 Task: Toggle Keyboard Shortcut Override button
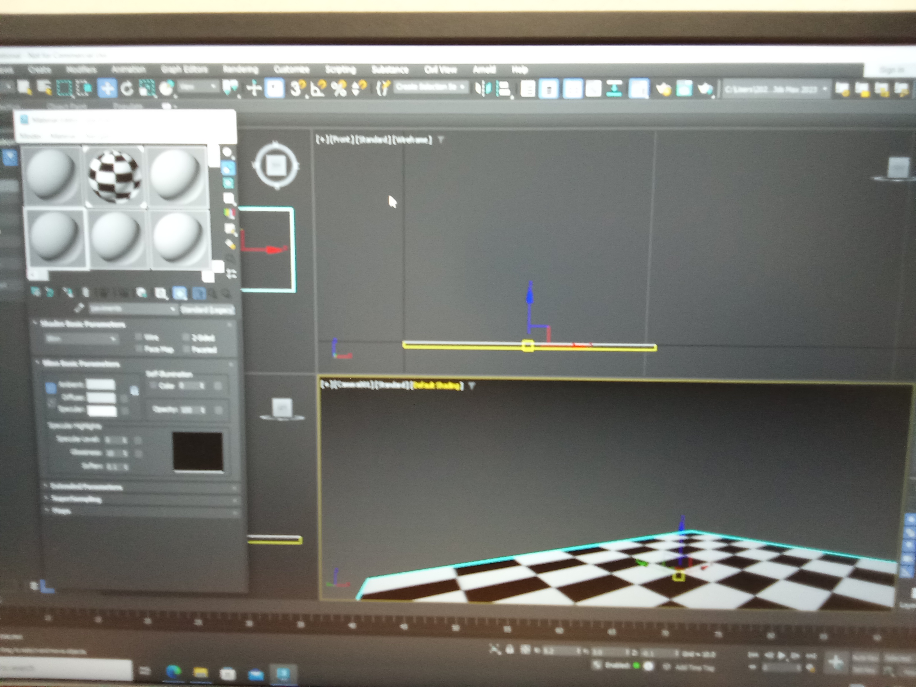click(x=274, y=89)
